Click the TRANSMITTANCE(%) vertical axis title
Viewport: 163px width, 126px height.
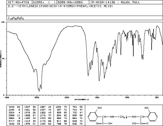(1, 59)
